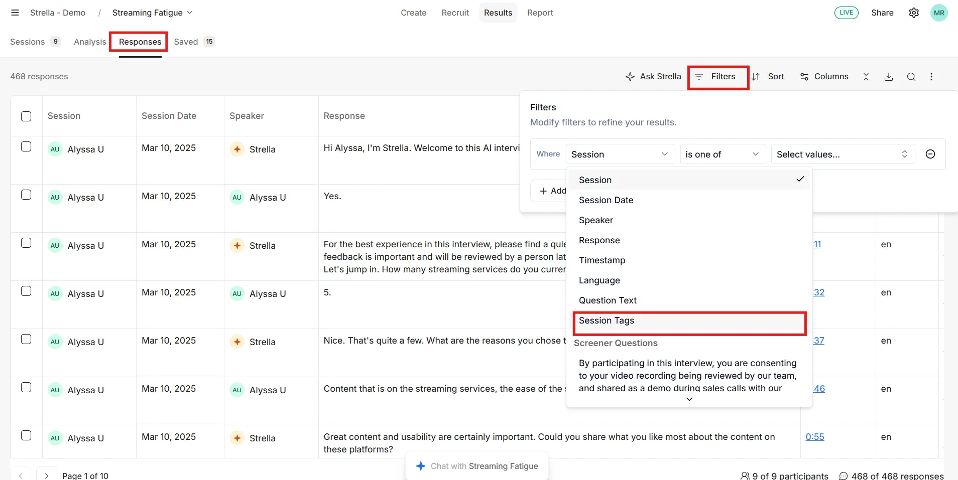Open the settings gear icon
Viewport: 958px width, 480px height.
(914, 13)
